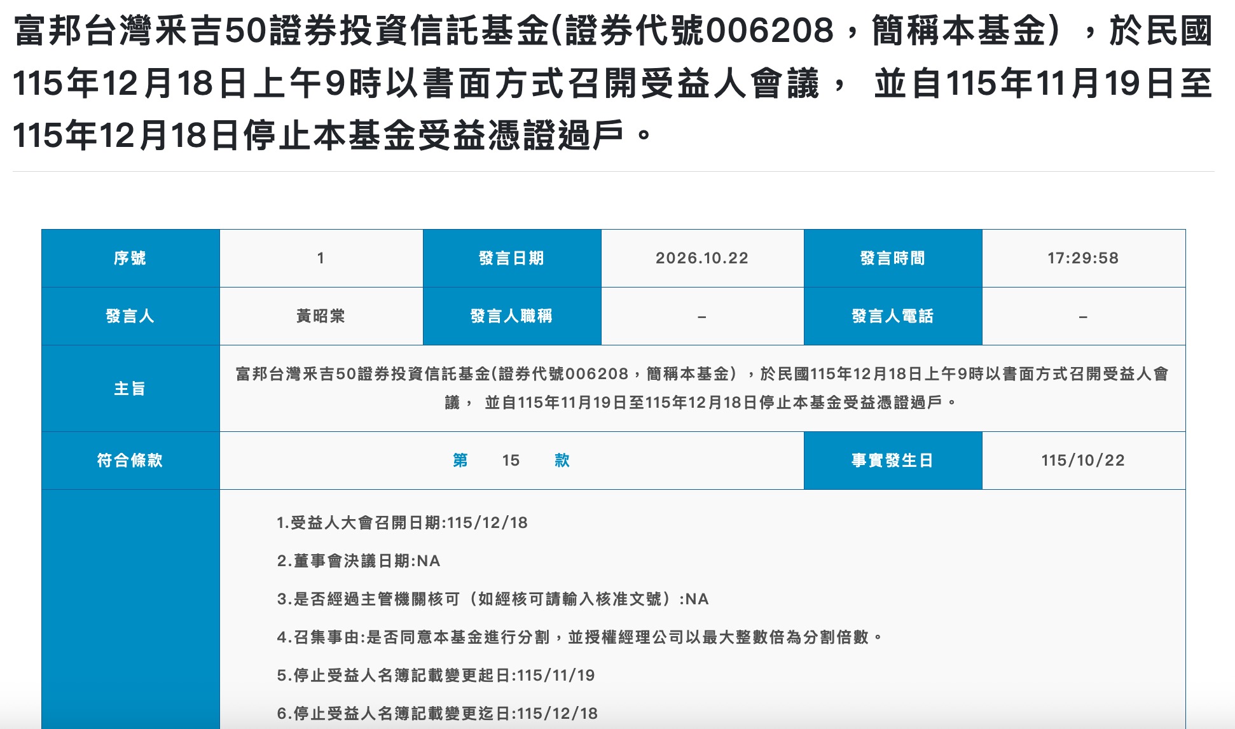Click the 發言日期 header cell

point(511,258)
